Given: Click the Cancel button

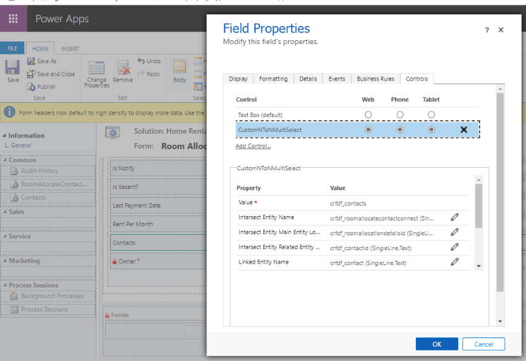Looking at the screenshot, I should coord(483,344).
